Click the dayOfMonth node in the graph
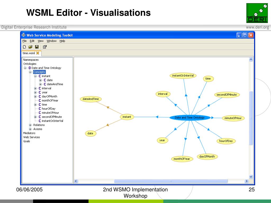 tap(207, 156)
